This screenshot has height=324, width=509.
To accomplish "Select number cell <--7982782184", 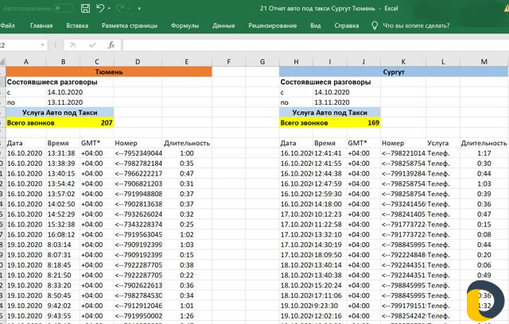I will 138,164.
